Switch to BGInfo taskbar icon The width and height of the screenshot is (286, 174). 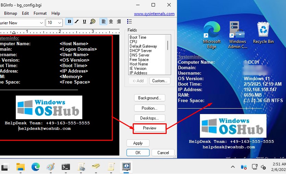click(126, 167)
